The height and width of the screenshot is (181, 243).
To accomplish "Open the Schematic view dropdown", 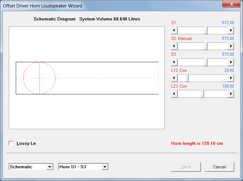I will pyautogui.click(x=50, y=167).
